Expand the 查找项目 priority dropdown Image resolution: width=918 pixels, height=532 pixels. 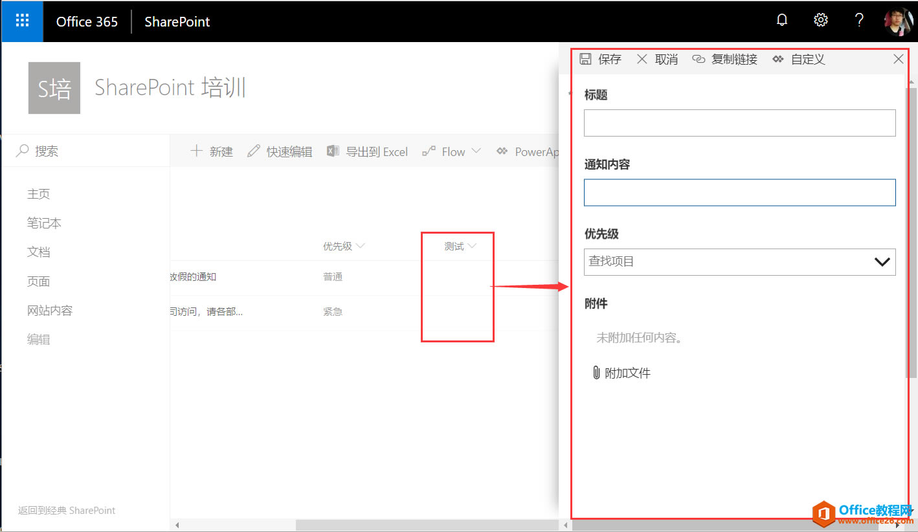(882, 262)
